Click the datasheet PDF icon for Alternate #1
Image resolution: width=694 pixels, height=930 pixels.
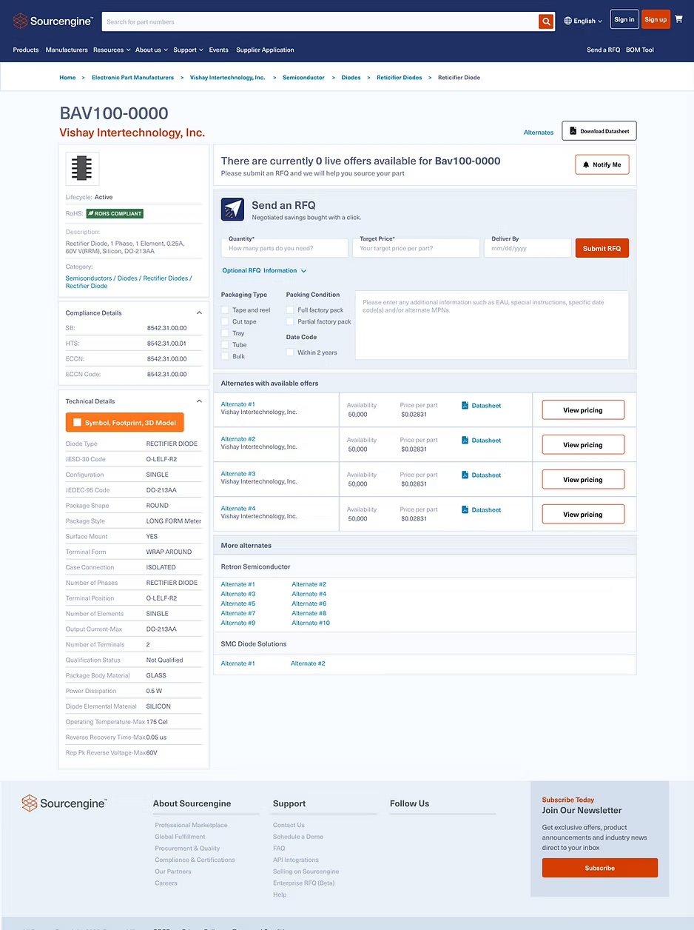coord(465,405)
